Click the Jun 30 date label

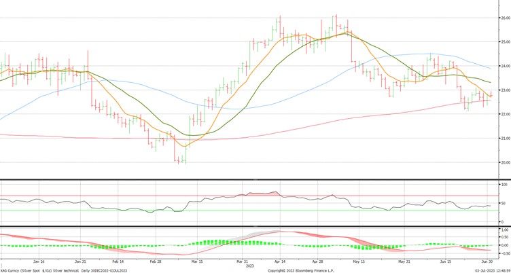click(x=487, y=261)
